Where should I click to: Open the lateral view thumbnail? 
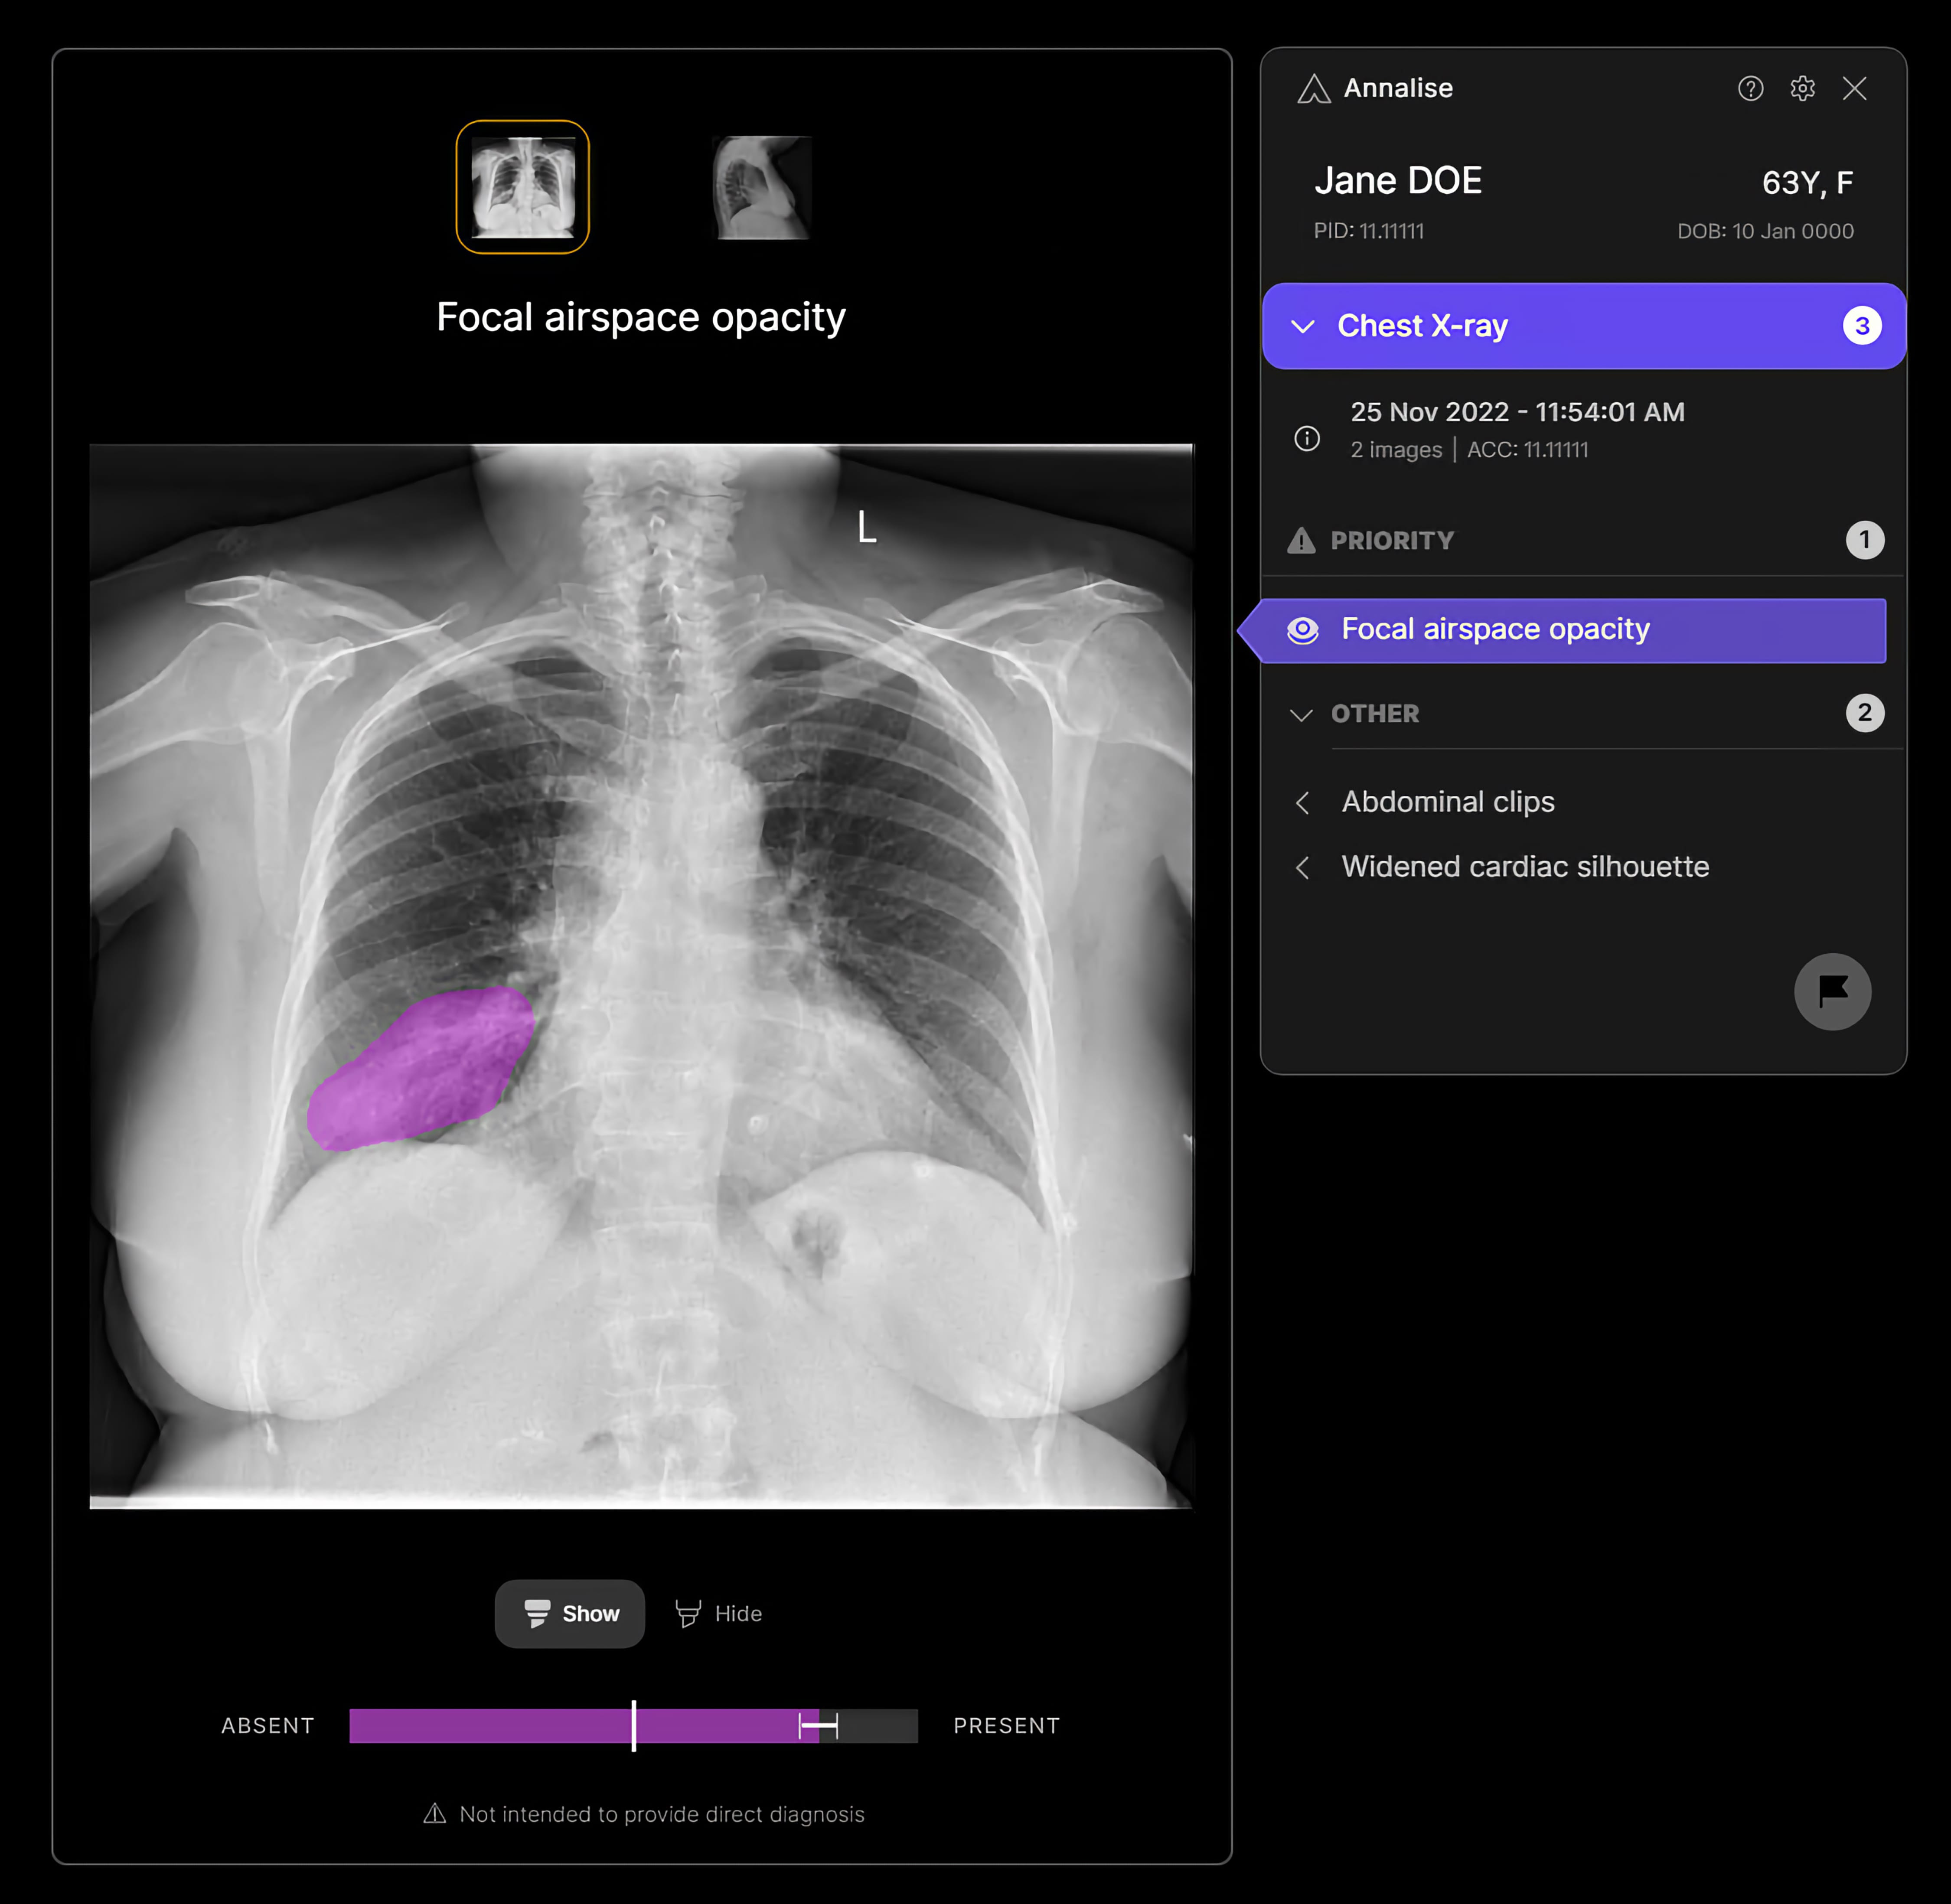click(761, 187)
